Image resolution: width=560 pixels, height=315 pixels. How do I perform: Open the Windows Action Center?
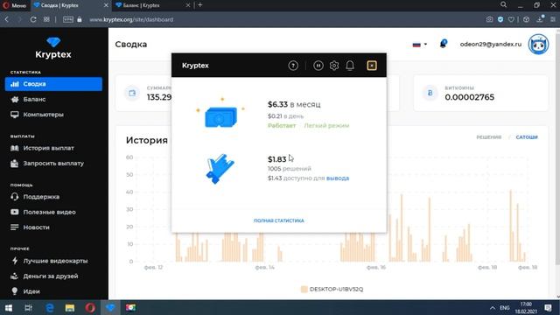click(548, 308)
